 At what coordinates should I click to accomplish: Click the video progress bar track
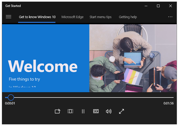89,97
